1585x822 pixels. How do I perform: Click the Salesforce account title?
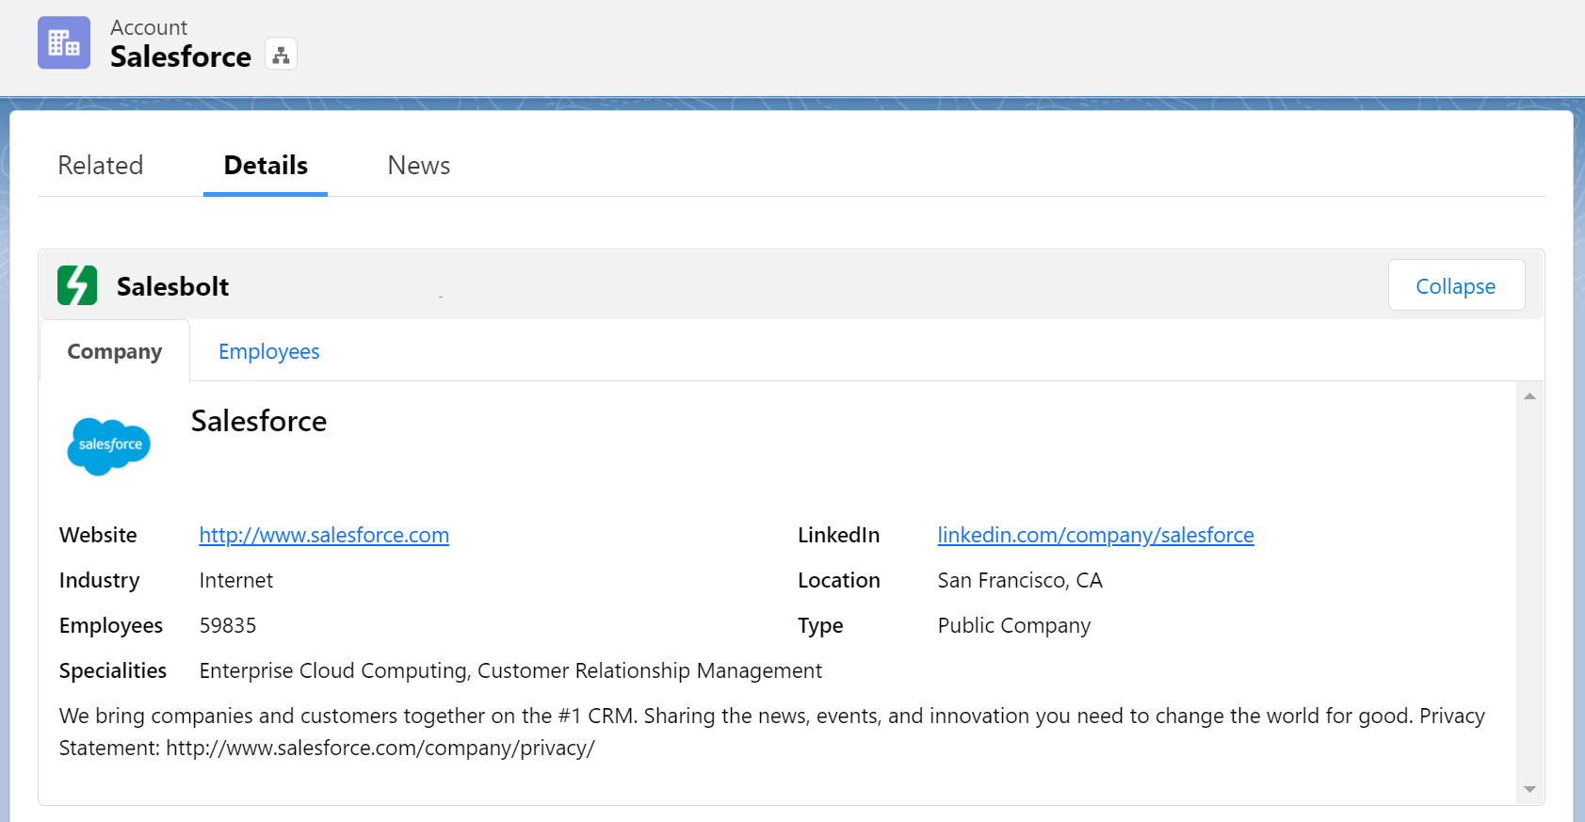[181, 56]
